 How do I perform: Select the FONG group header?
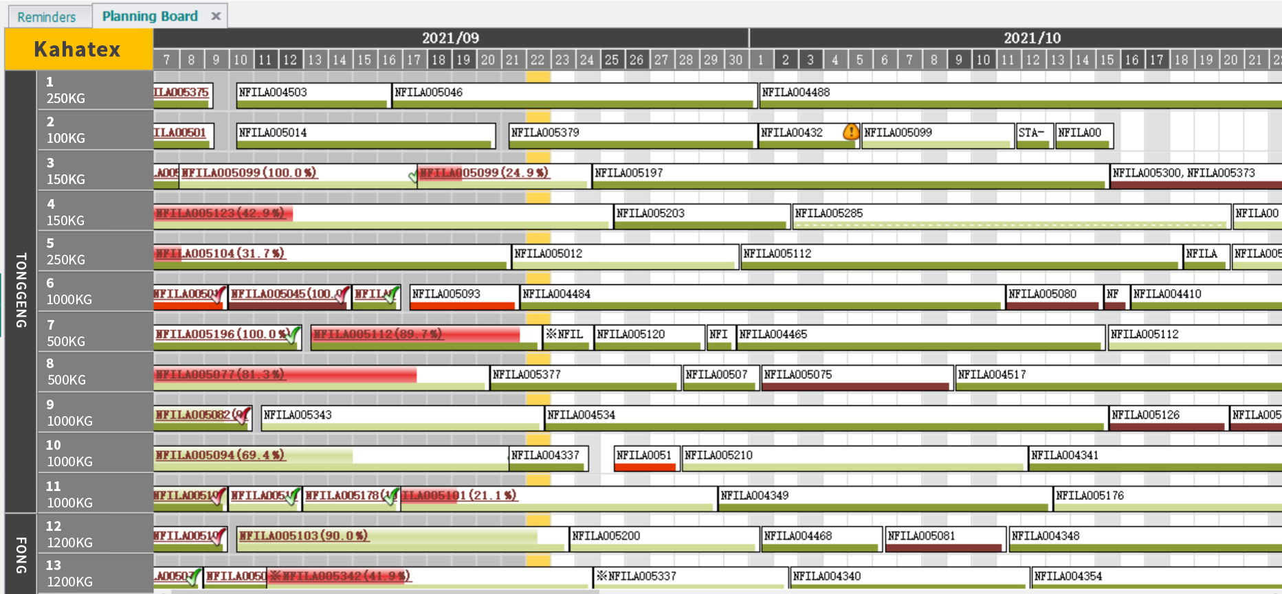pos(21,554)
